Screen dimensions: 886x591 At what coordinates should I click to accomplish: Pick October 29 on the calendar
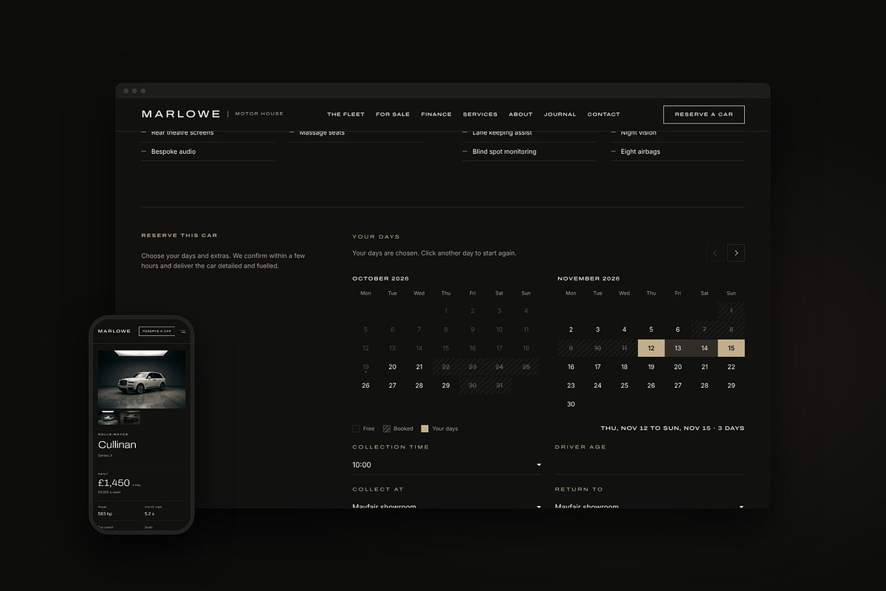(446, 386)
